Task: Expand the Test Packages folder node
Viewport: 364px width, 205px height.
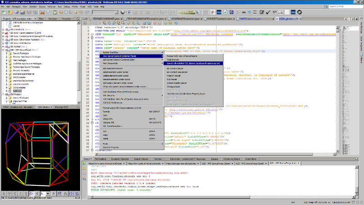Action: pos(7,60)
